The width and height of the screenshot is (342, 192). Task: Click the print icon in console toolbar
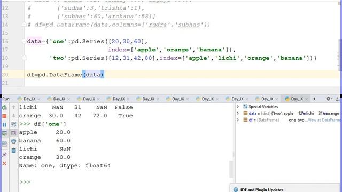tap(13, 141)
